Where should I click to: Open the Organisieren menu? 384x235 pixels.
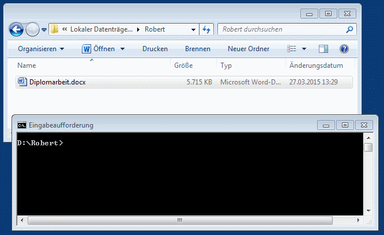pos(41,49)
